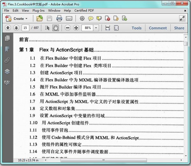The image size is (191, 166).
Task: Click the vertical scrollbar down arrow
Action: pos(186,155)
